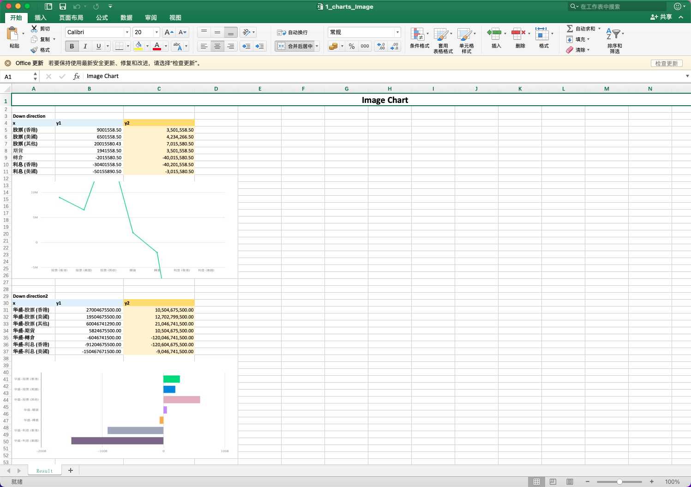Click the Fill (填充) button
This screenshot has height=487, width=691.
pyautogui.click(x=578, y=39)
